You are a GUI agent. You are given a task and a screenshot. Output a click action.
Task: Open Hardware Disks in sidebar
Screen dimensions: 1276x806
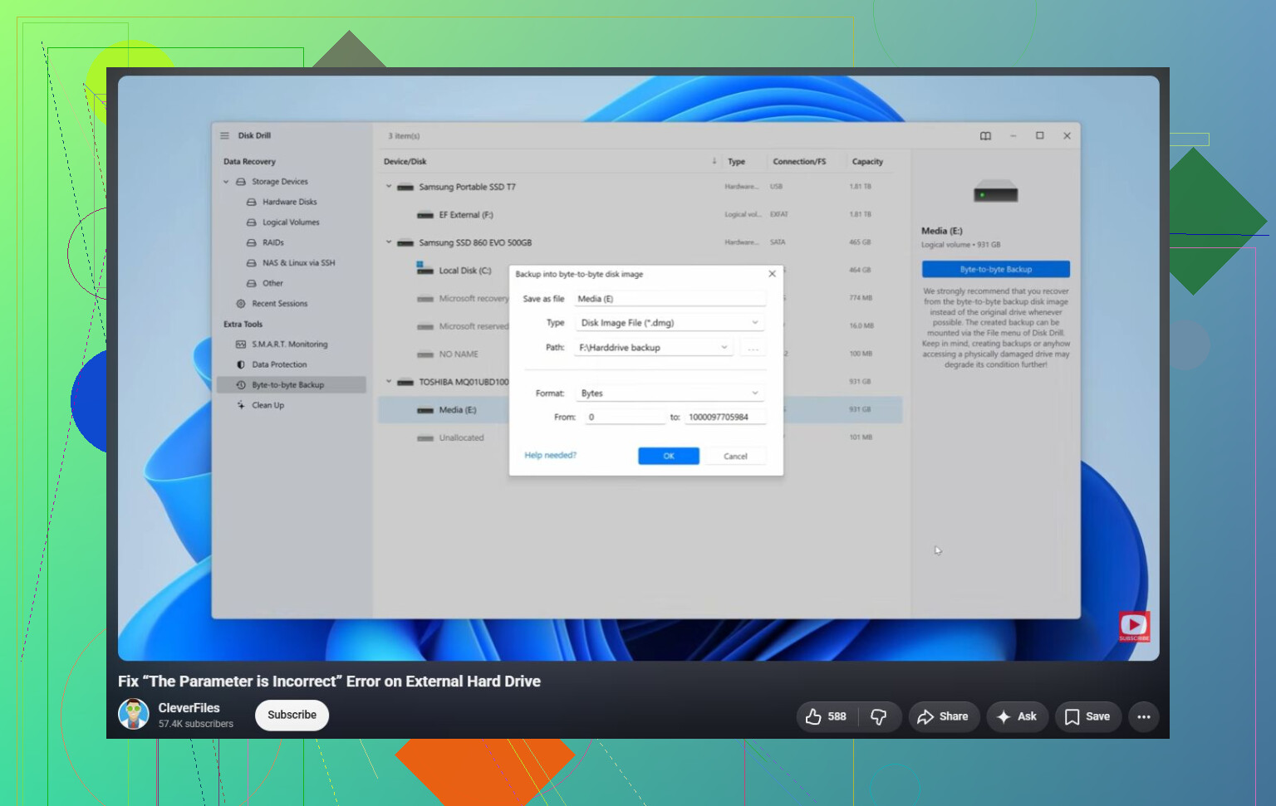289,202
